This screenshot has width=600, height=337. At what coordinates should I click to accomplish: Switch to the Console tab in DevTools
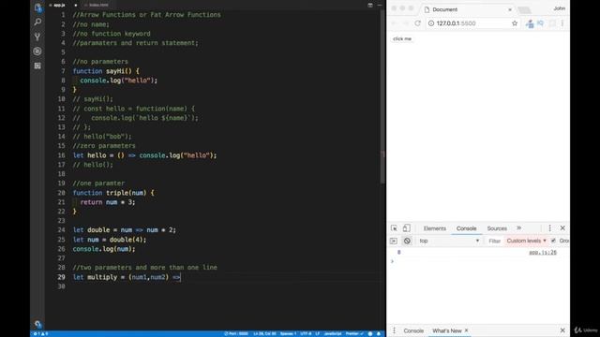(466, 228)
